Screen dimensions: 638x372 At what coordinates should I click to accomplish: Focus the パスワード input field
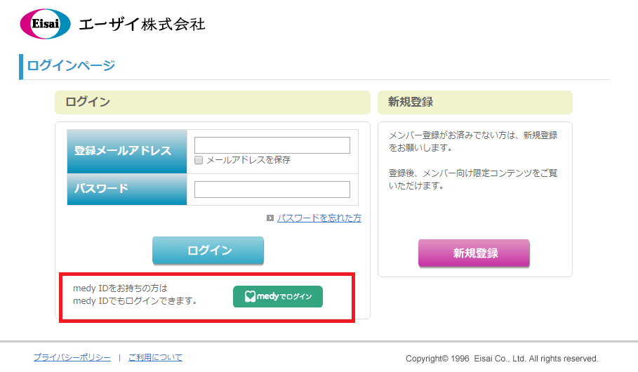pyautogui.click(x=272, y=190)
